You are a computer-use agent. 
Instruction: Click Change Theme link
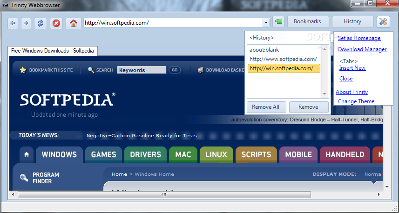[356, 101]
